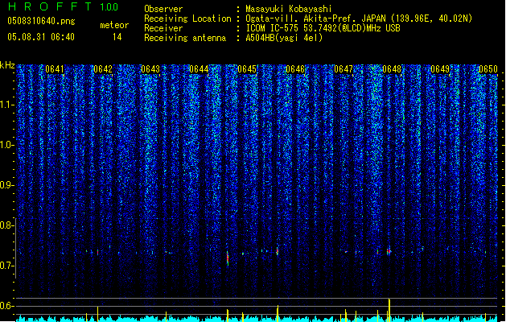Click the 0.9 kHz axis label
This screenshot has width=506, height=322.
(6, 185)
